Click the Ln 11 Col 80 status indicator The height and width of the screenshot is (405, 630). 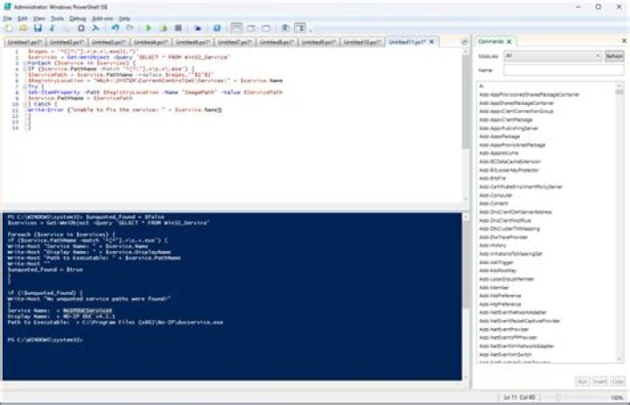(x=520, y=397)
